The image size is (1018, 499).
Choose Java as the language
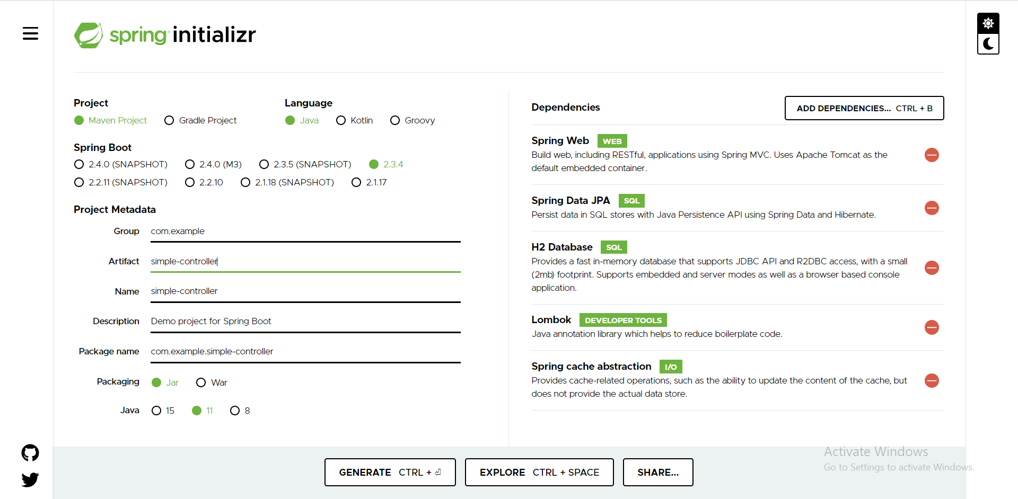click(x=302, y=120)
